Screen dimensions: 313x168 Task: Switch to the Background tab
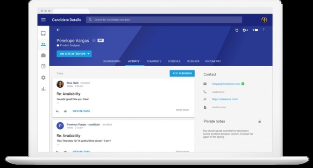point(112,61)
